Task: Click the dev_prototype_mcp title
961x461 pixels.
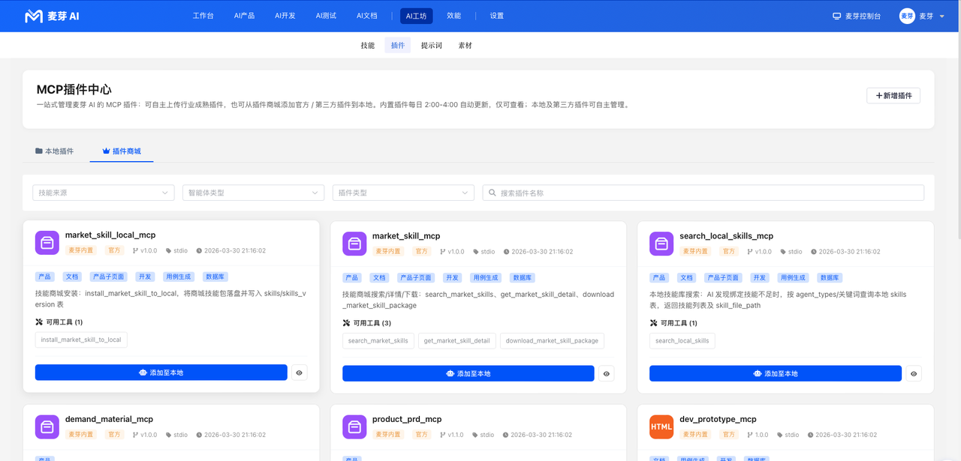Action: [x=718, y=419]
